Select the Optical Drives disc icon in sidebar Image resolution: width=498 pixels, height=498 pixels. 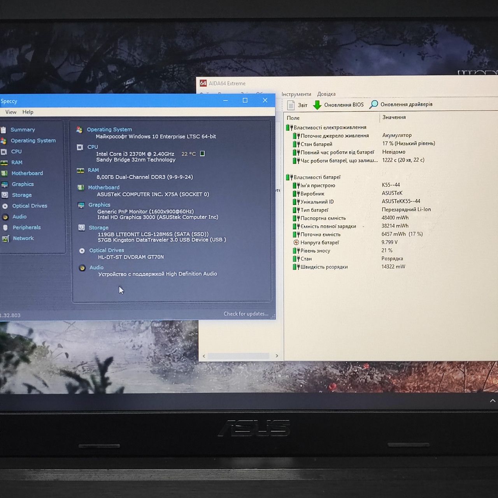click(5, 206)
